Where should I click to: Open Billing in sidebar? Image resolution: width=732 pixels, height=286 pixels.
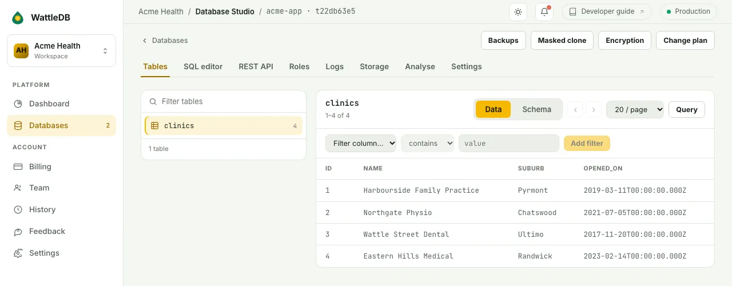pyautogui.click(x=61, y=166)
